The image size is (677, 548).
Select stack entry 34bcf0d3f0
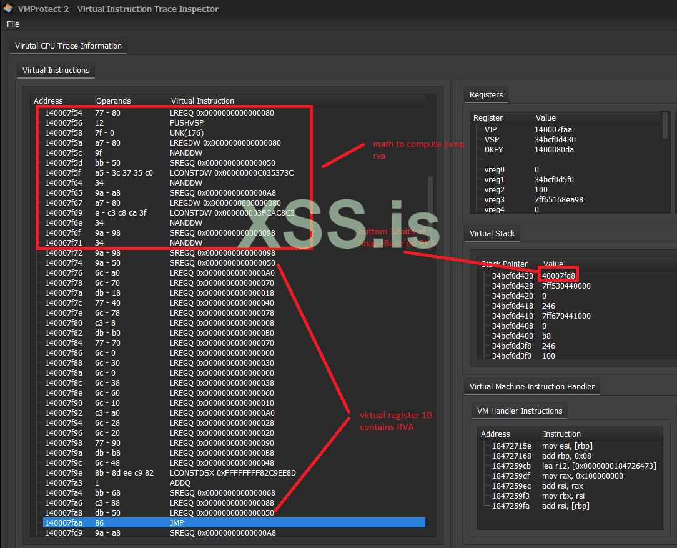[x=583, y=356]
